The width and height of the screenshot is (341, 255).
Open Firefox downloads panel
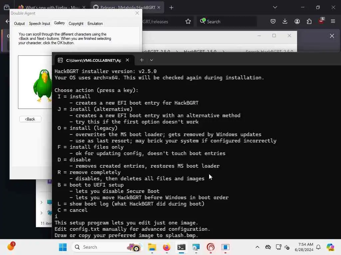tap(285, 22)
